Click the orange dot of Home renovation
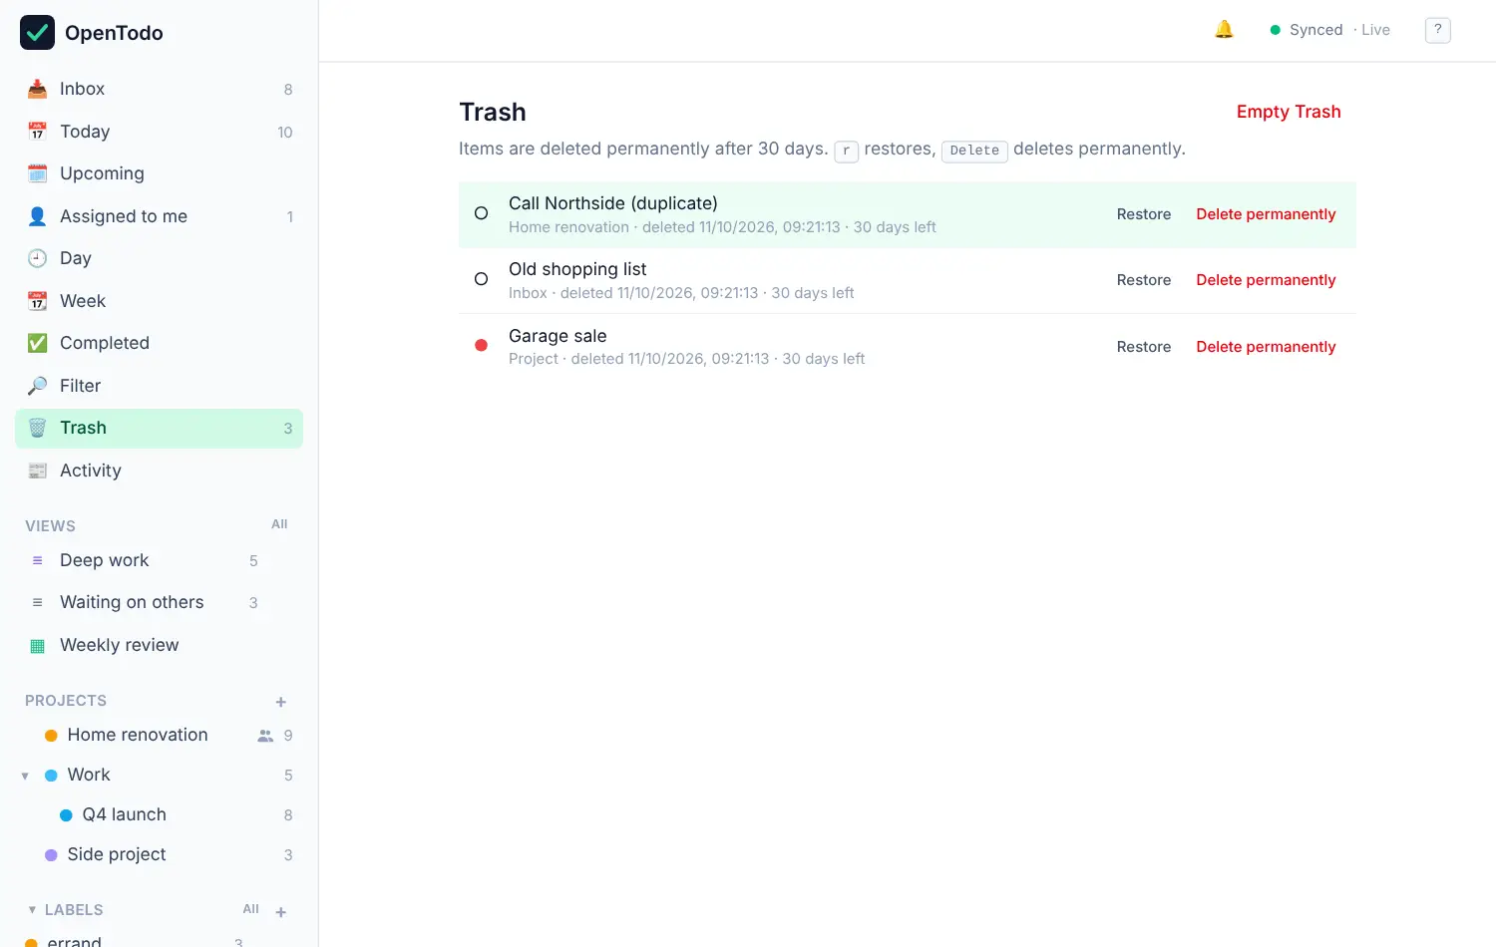 coord(51,736)
